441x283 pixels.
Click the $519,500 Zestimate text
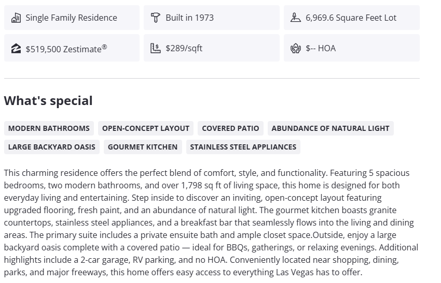[x=66, y=49]
